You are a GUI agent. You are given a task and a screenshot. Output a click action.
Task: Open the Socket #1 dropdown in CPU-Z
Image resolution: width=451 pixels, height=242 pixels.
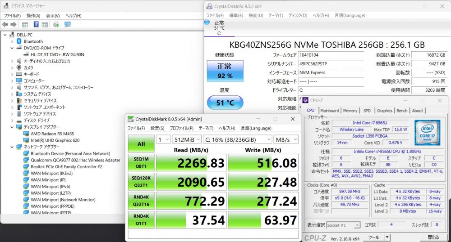343,225
